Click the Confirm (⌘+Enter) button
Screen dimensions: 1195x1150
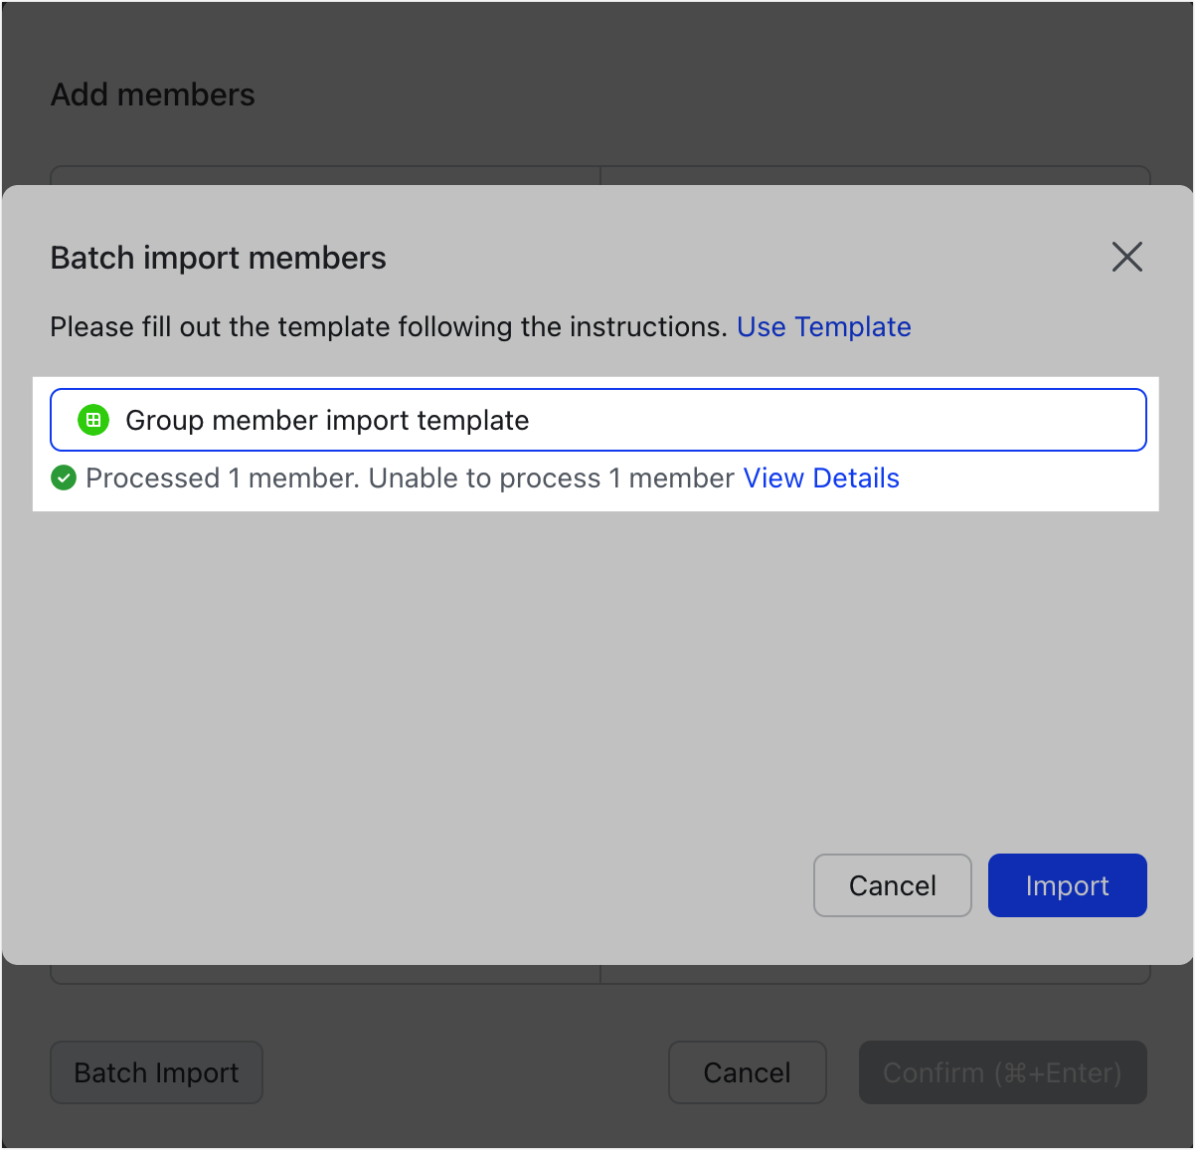[1002, 1072]
